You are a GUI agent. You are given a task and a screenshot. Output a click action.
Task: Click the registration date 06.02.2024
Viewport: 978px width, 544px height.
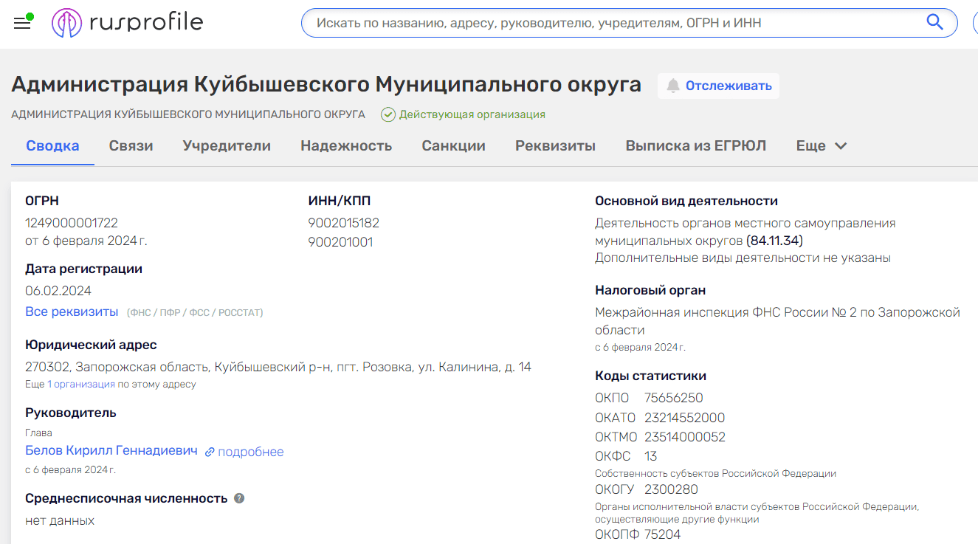(58, 291)
